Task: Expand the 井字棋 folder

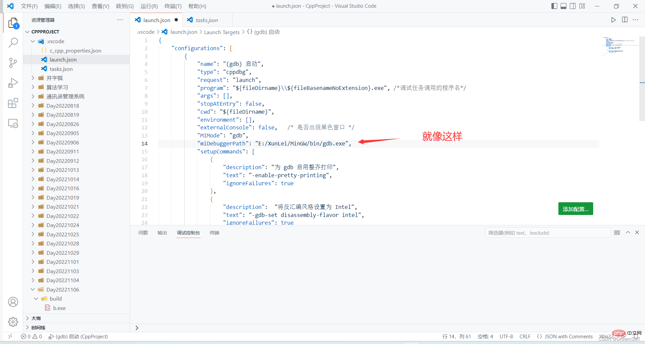Action: [x=55, y=78]
